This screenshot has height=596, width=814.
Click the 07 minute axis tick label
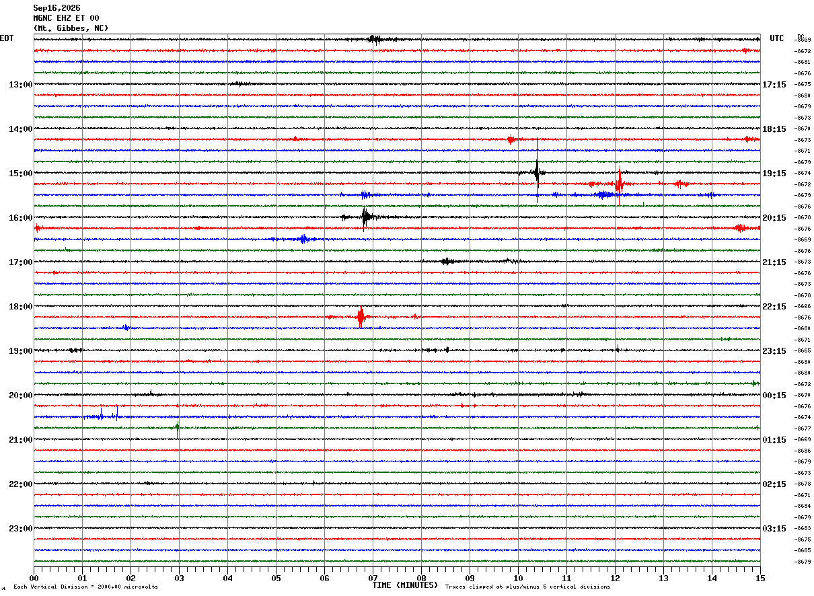coord(373,578)
